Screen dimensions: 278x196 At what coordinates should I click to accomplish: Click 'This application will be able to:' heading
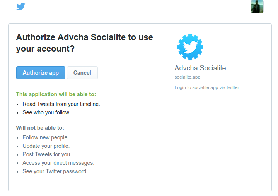(56, 94)
